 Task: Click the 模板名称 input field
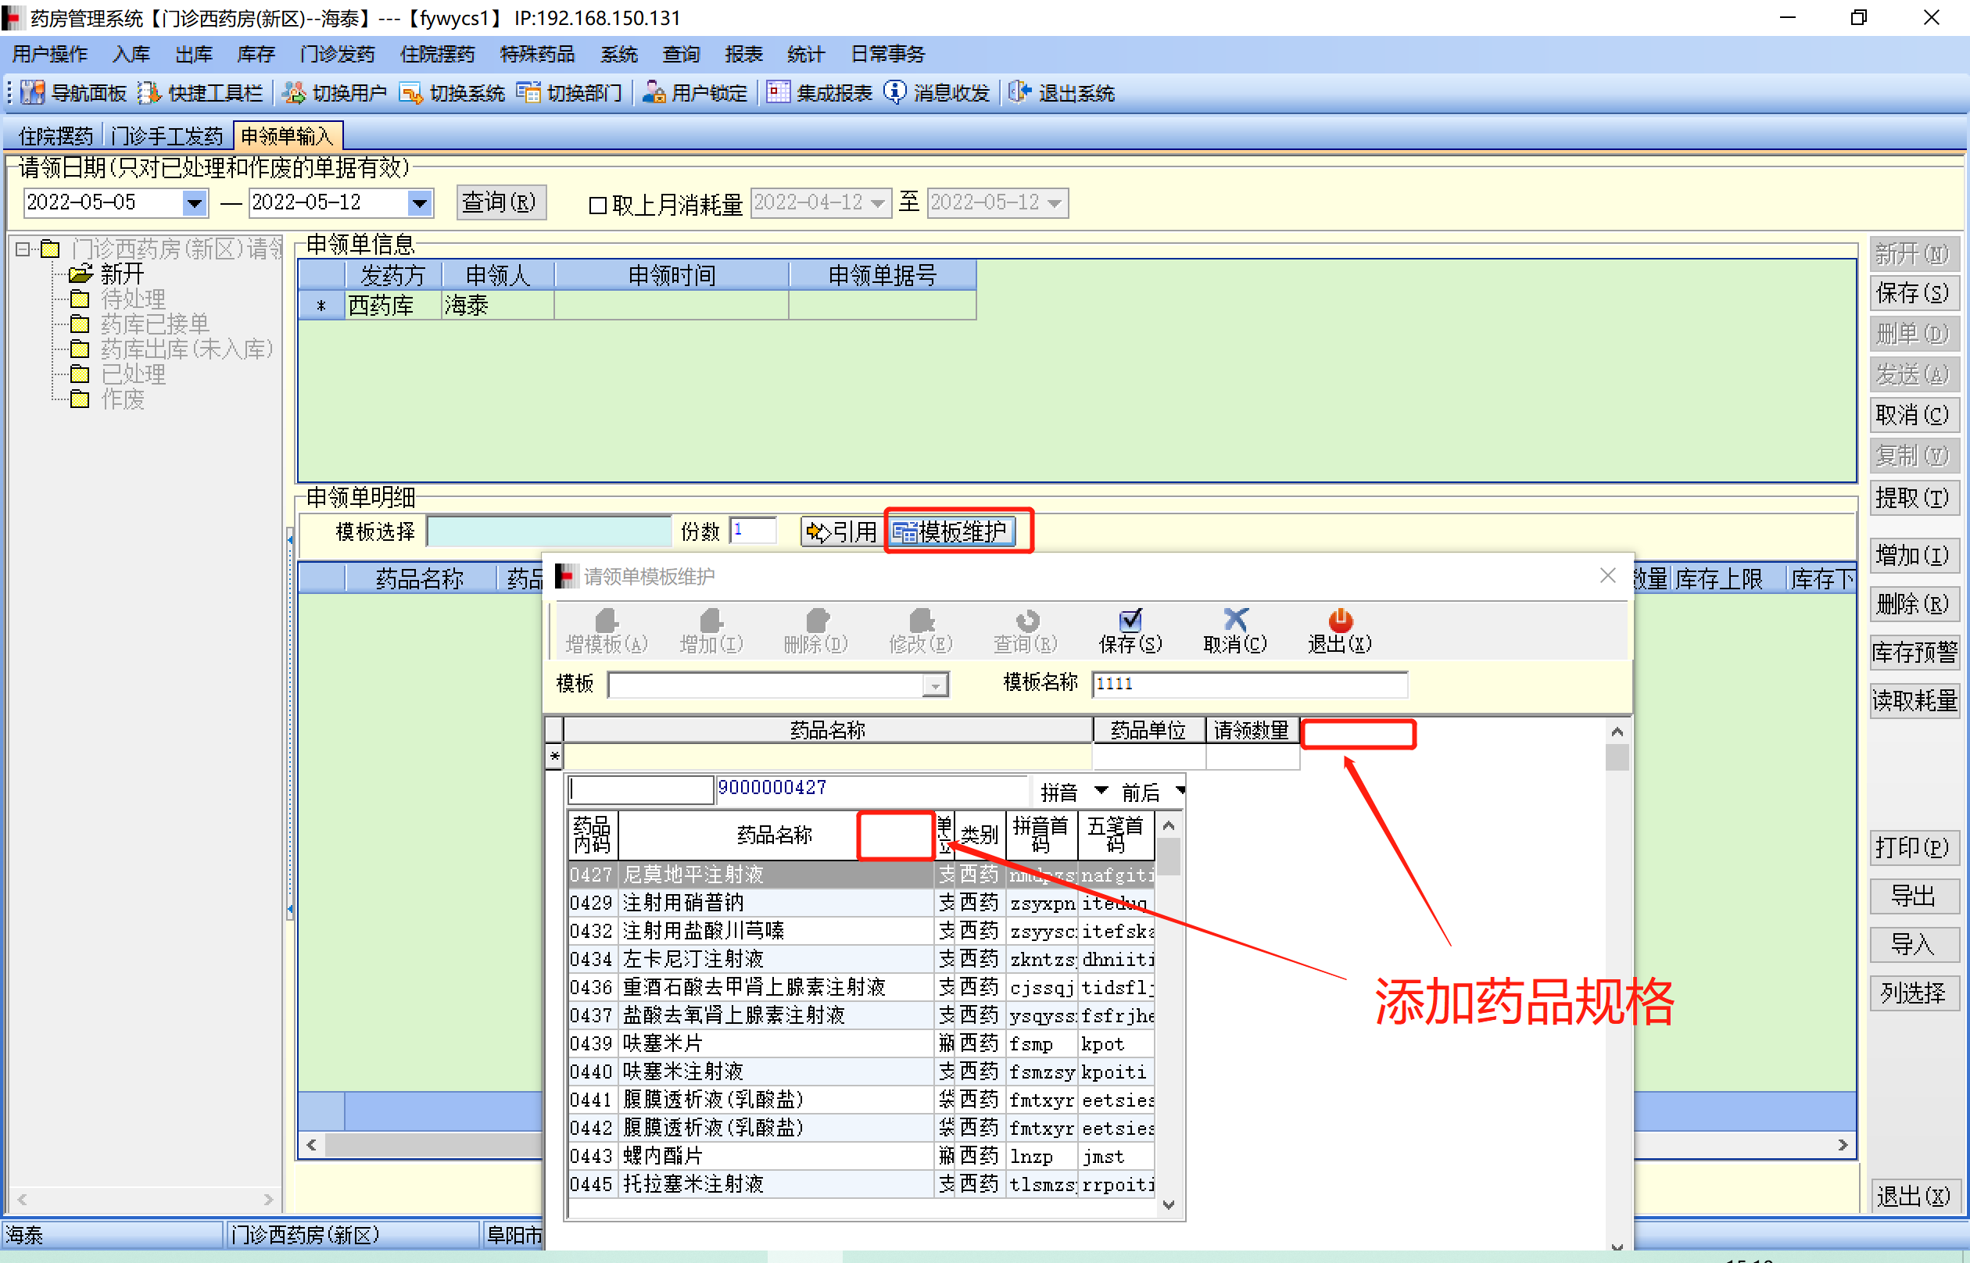pos(1248,684)
